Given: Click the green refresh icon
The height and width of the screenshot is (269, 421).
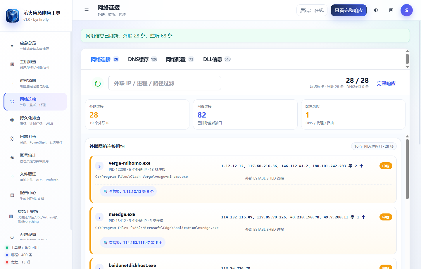Looking at the screenshot, I should 98,84.
